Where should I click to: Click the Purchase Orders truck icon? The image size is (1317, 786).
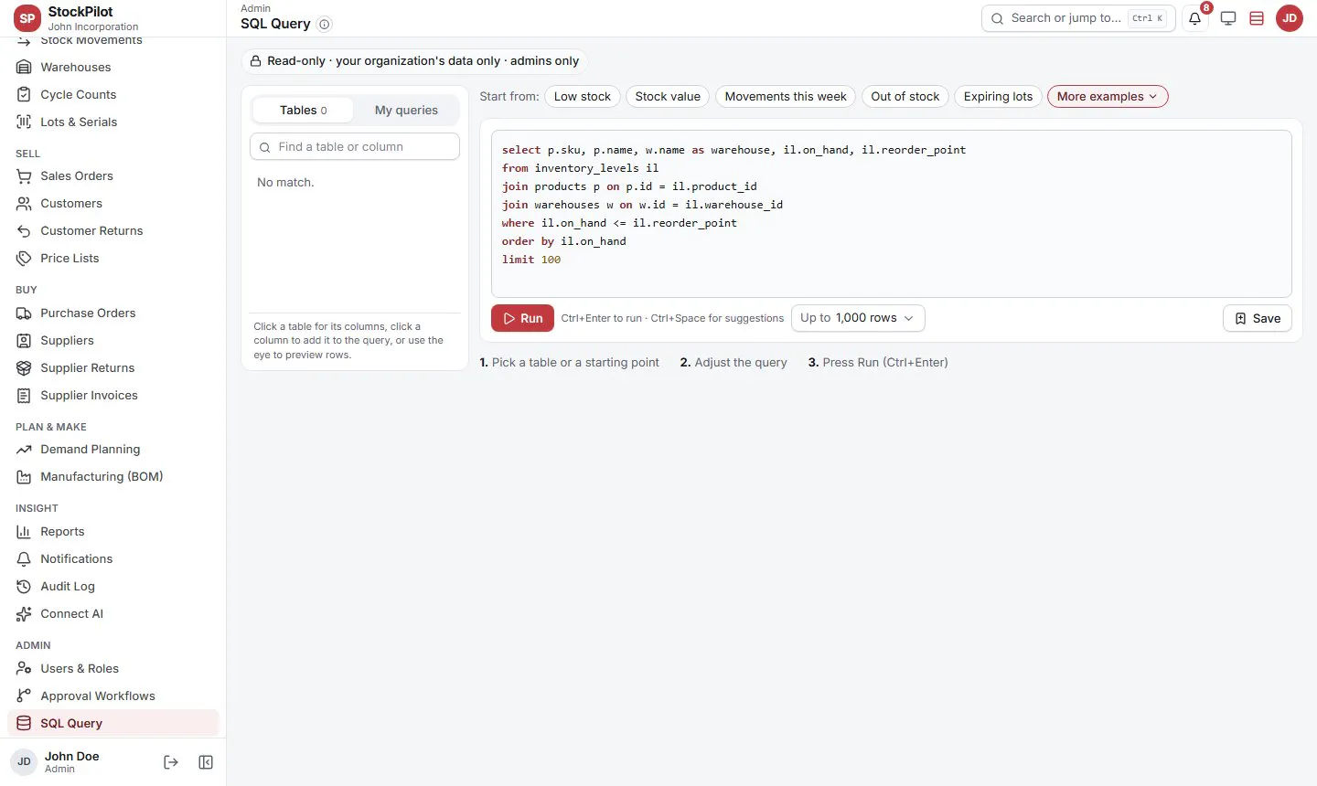(x=24, y=313)
